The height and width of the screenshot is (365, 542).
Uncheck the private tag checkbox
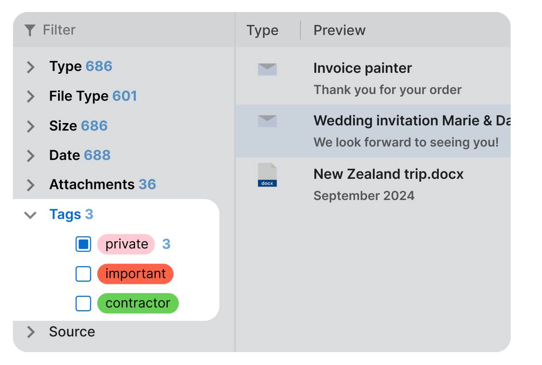(83, 244)
